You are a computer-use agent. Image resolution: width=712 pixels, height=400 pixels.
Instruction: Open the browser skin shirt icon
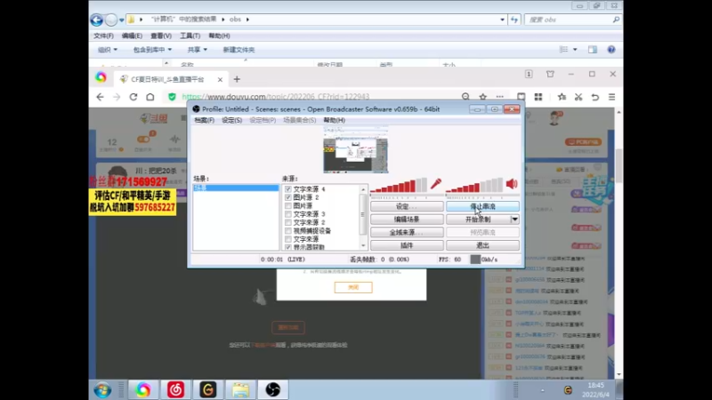click(550, 74)
